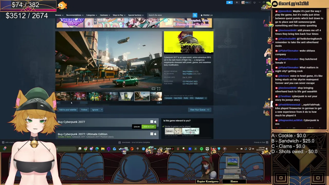Click View Your Queue button
329x185 pixels.
(199, 110)
